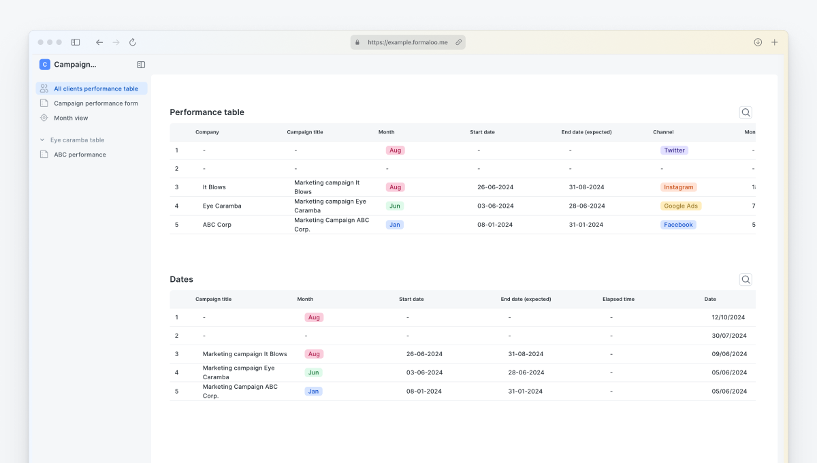Screen dimensions: 817x463
Task: Reload the page with the refresh icon
Action: pyautogui.click(x=133, y=42)
